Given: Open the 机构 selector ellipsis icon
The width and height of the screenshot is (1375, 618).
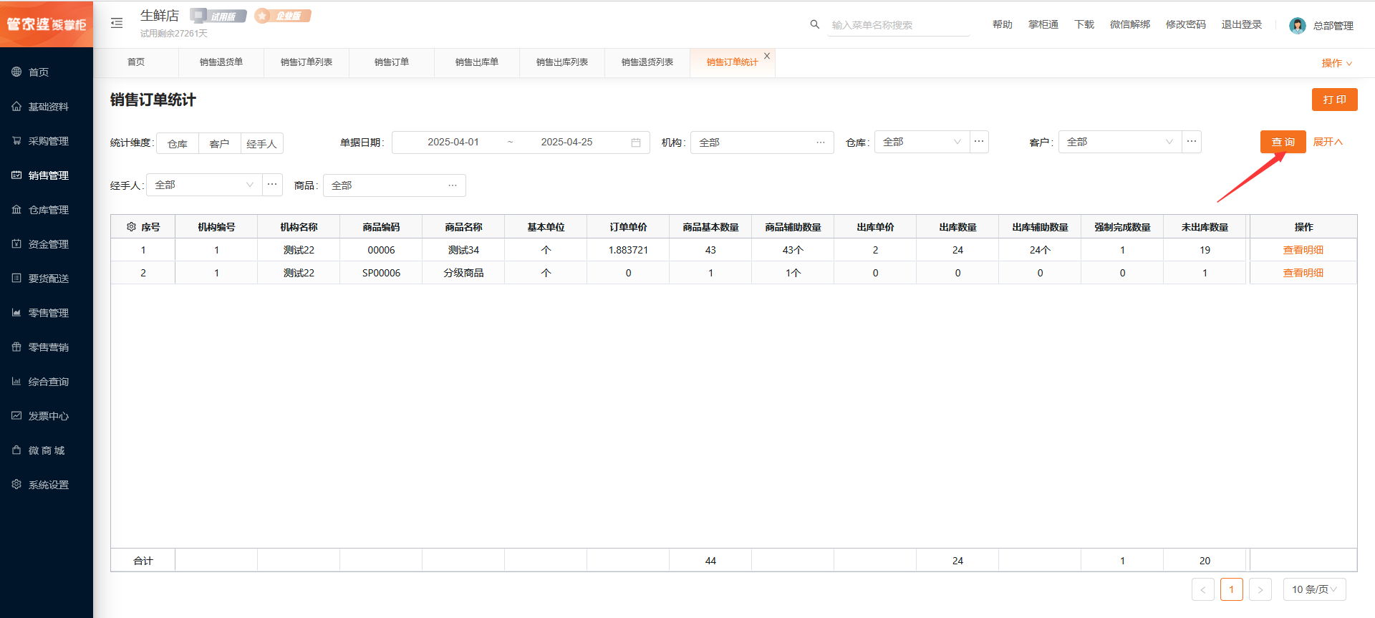Looking at the screenshot, I should 821,143.
